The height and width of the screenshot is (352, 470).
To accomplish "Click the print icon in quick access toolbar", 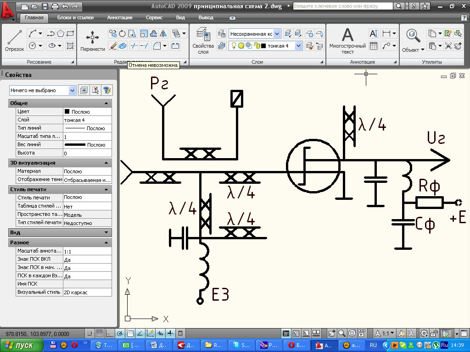I will pyautogui.click(x=55, y=6).
